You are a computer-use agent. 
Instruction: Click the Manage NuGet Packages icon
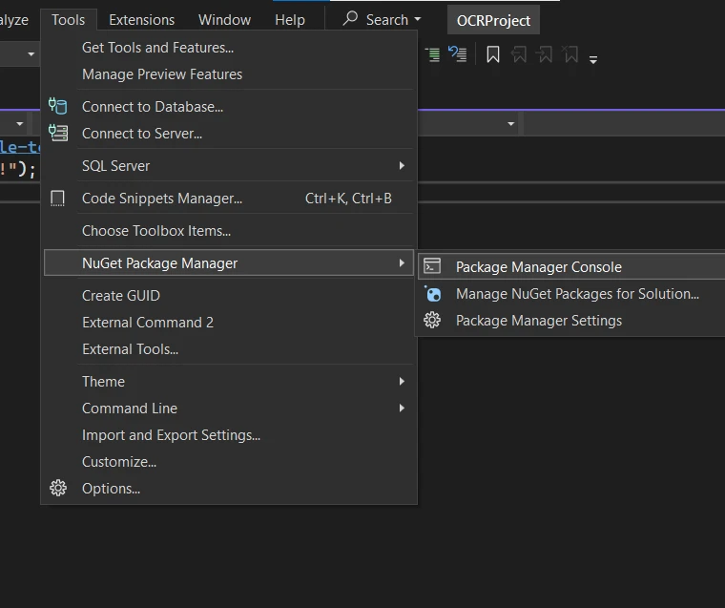[432, 294]
